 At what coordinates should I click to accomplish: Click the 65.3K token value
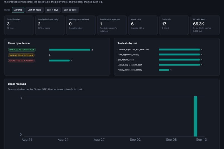198,24
